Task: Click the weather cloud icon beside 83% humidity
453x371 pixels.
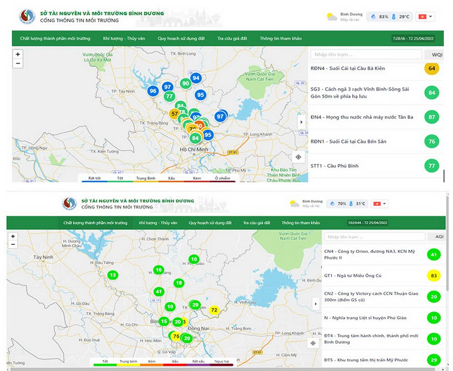Action: 332,17
